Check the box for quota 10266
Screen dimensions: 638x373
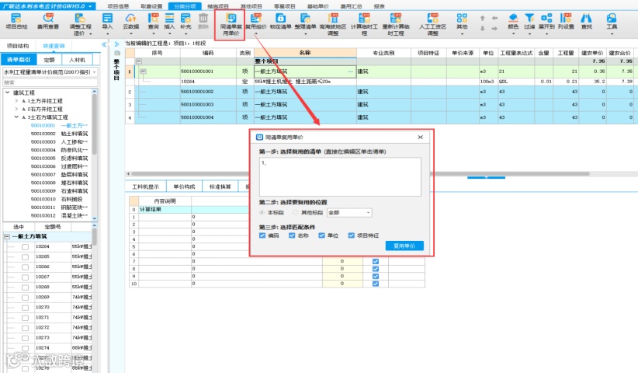tap(26, 267)
